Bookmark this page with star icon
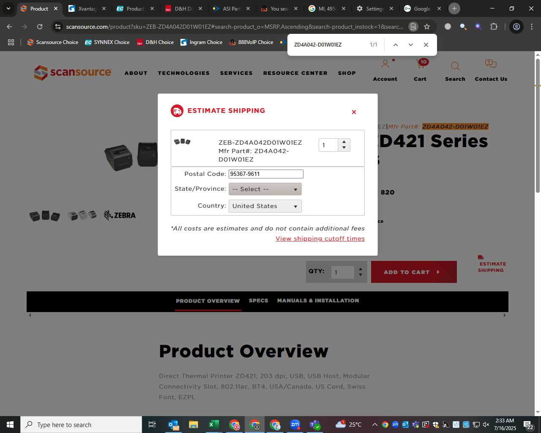The width and height of the screenshot is (541, 433). 427,27
